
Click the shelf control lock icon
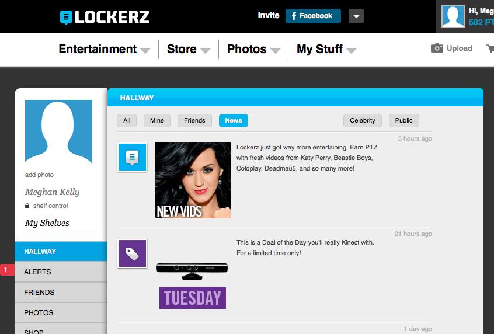click(27, 206)
